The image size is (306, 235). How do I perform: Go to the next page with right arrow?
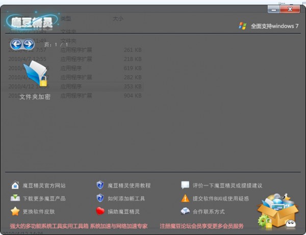tap(29, 44)
